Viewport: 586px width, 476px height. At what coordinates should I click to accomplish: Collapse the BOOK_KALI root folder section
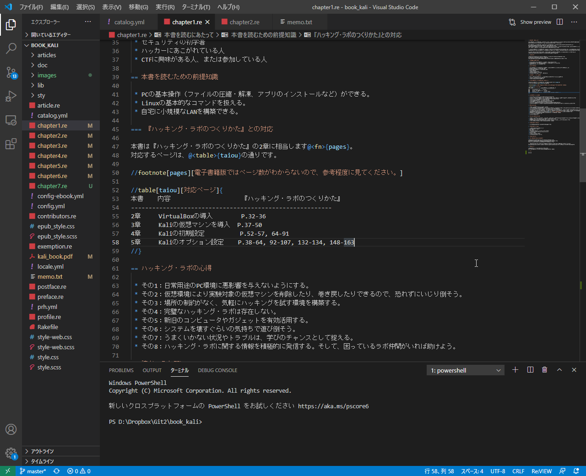point(61,45)
